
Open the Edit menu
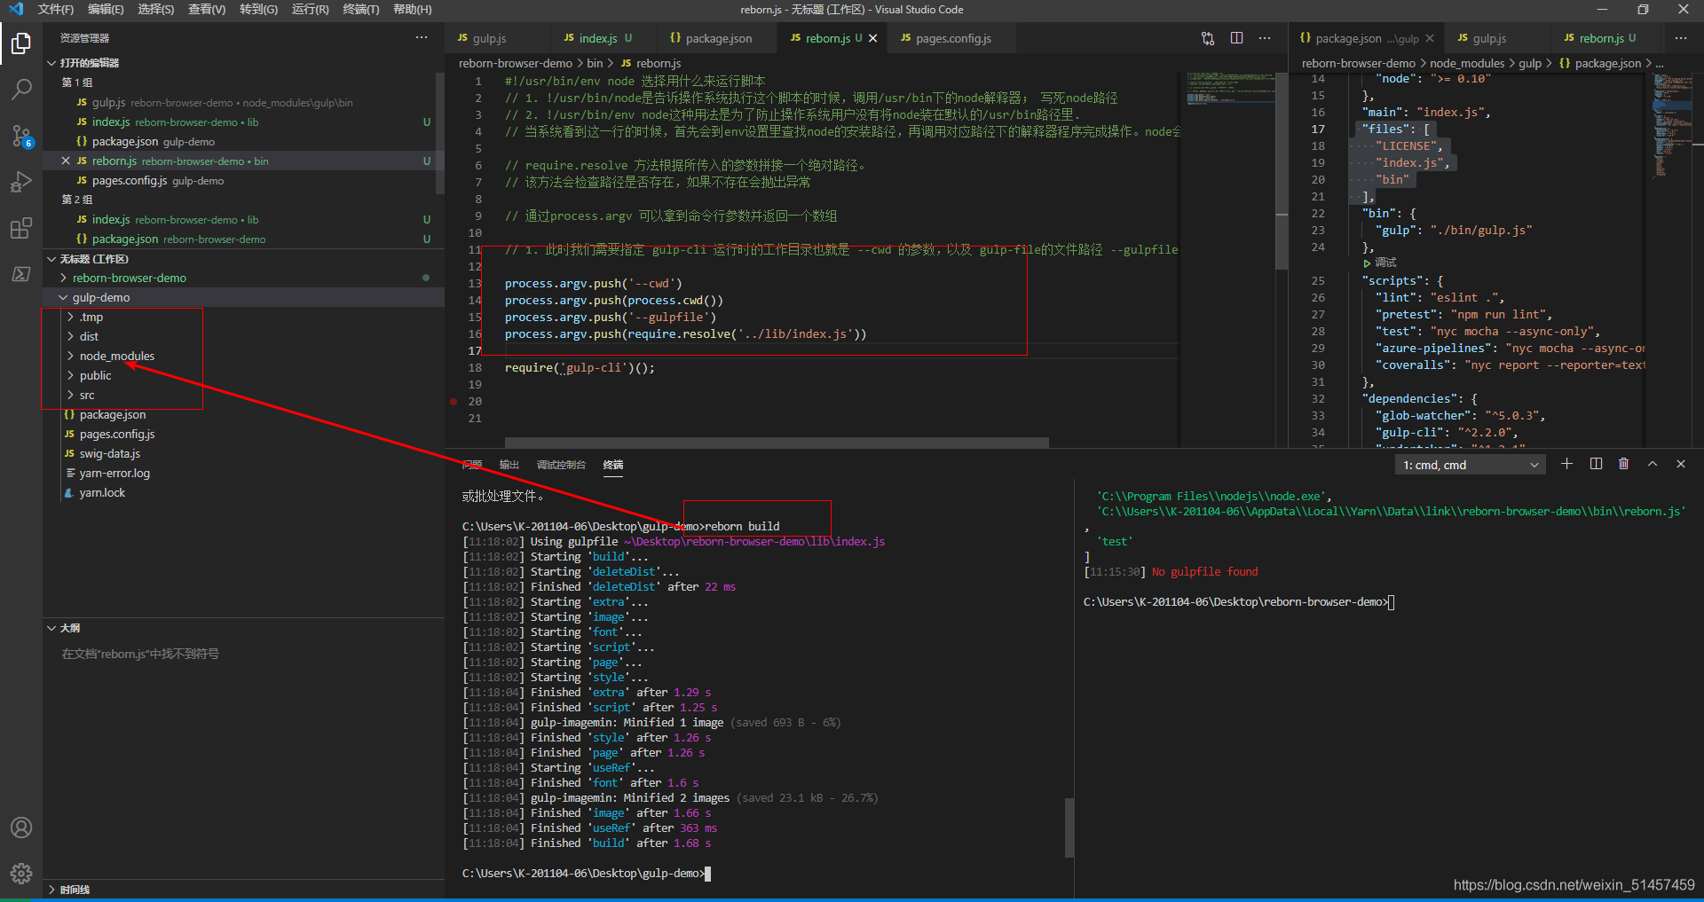click(x=106, y=10)
